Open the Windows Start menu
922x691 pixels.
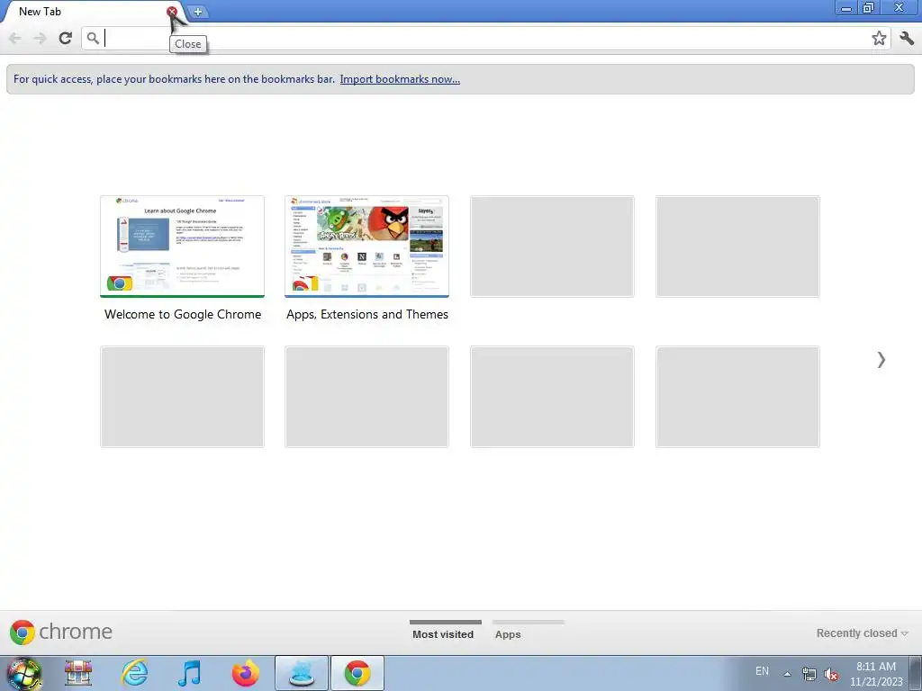(24, 673)
